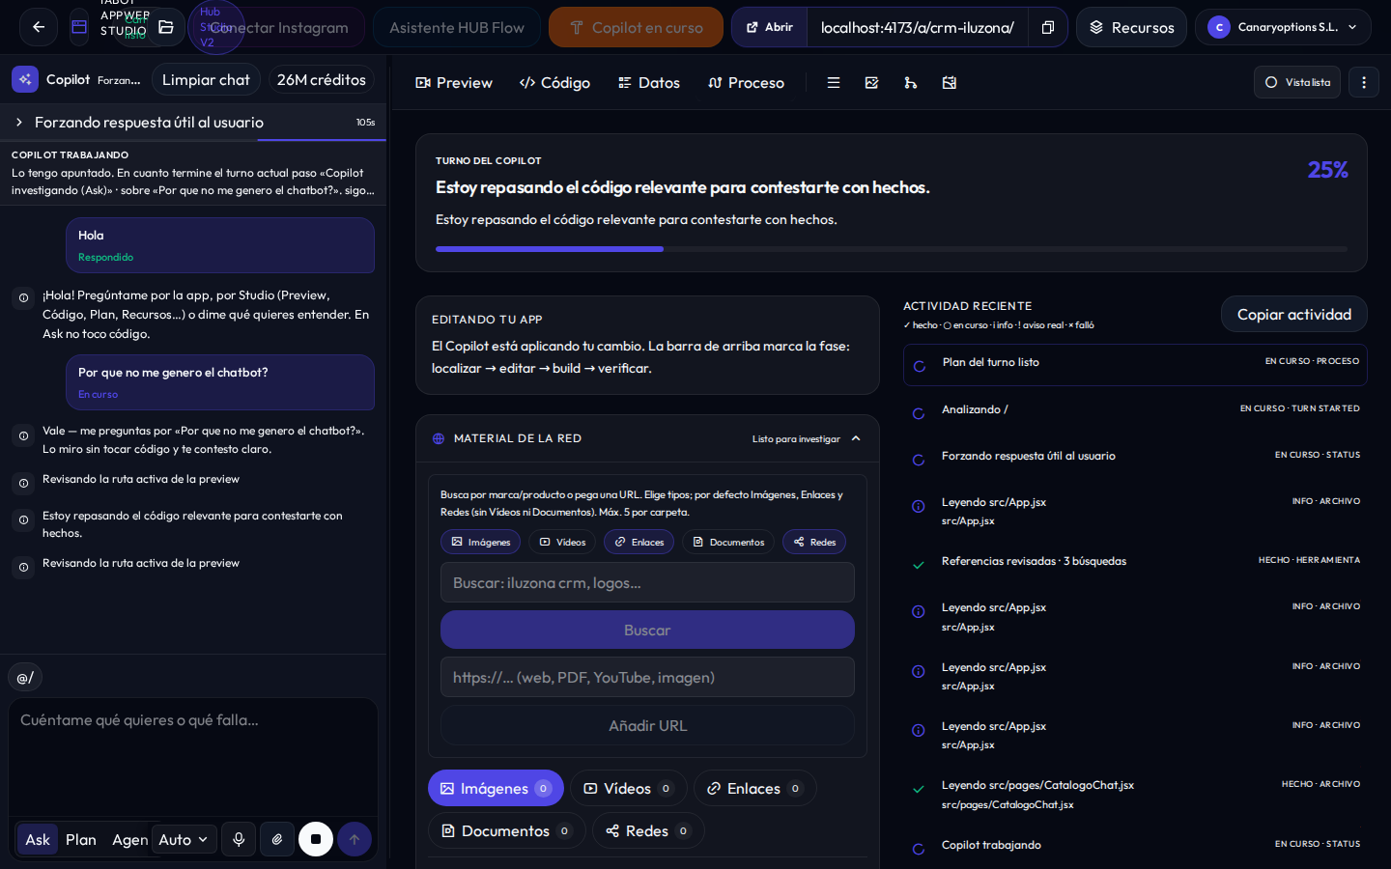
Task: Toggle the Redes search type chip
Action: (x=814, y=542)
